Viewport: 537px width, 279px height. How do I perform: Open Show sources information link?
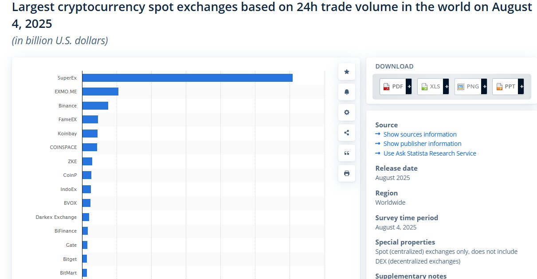point(420,134)
